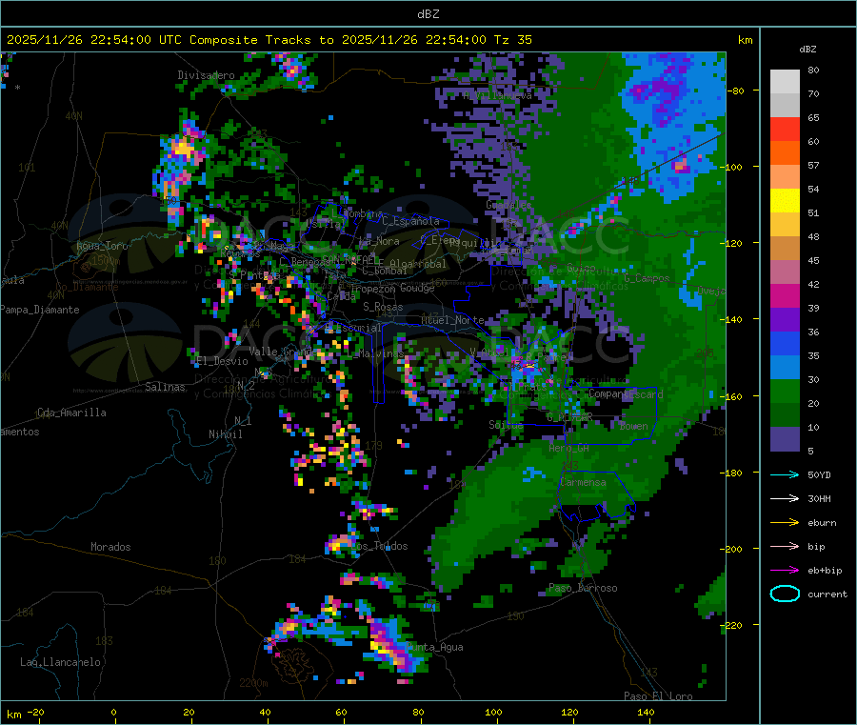Select the slate-purple 5 dBZ color swatch
The image size is (857, 725).
(x=785, y=439)
